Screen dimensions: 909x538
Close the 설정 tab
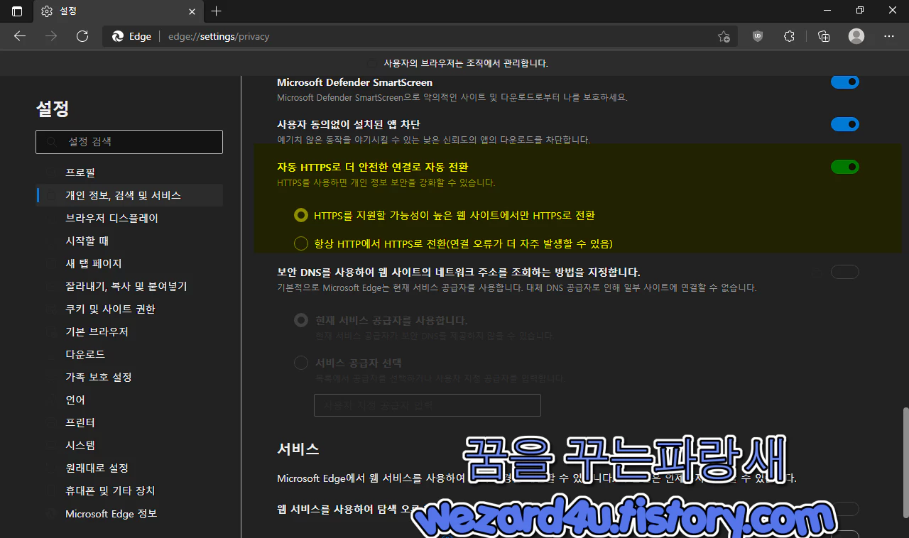click(192, 11)
